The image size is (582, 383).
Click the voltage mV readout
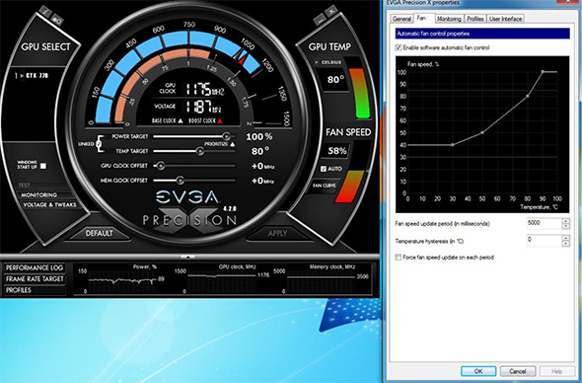tap(203, 107)
